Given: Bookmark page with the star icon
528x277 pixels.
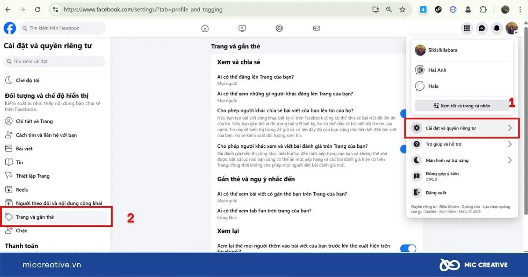Looking at the screenshot, I should pos(402,9).
